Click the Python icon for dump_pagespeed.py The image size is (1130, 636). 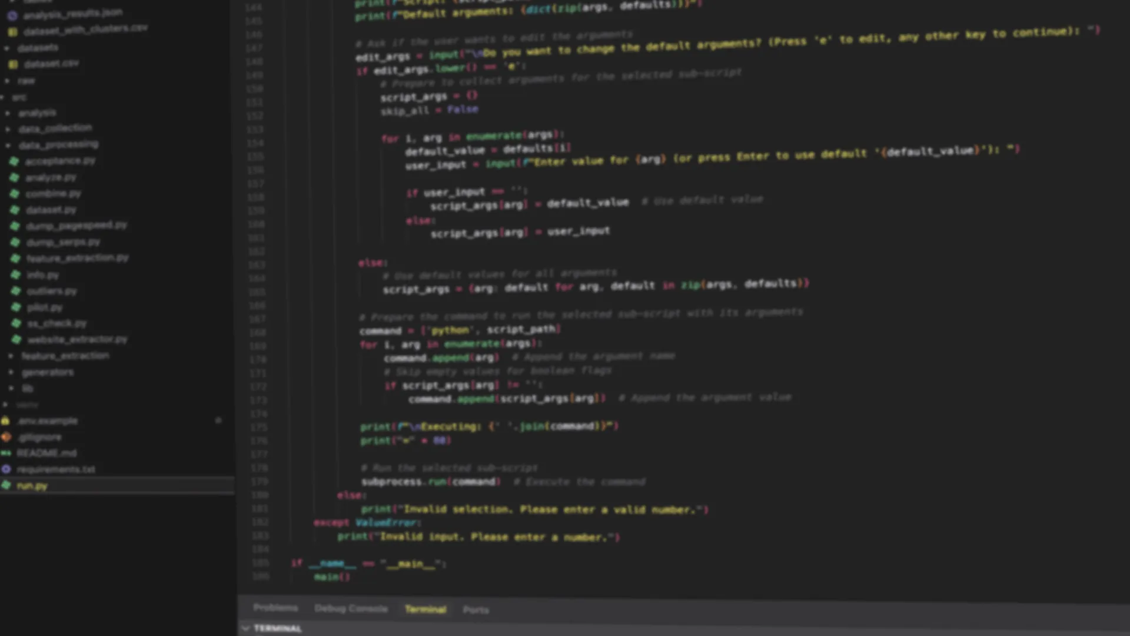point(16,225)
